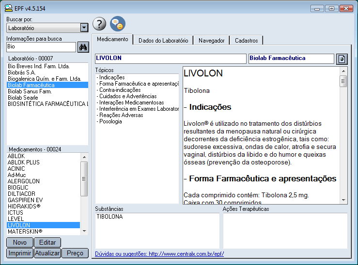Click medications list scroll down arrow
Image resolution: width=358 pixels, height=265 pixels.
(84, 231)
